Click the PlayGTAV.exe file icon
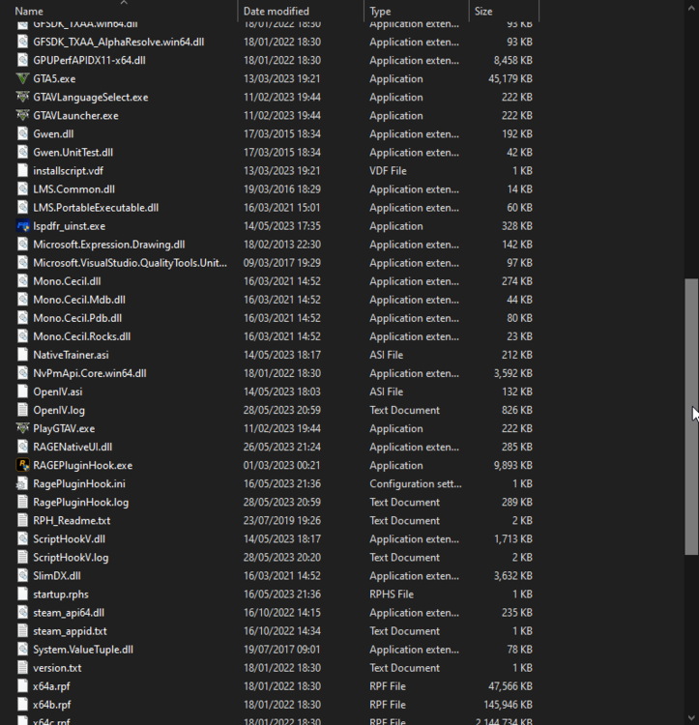This screenshot has height=725, width=699. (22, 428)
